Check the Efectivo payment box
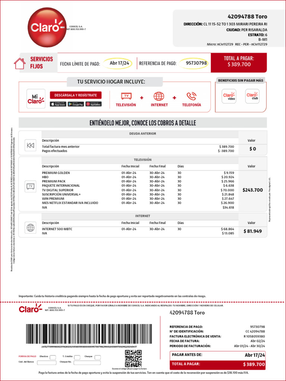The image size is (286, 381). coord(53,357)
